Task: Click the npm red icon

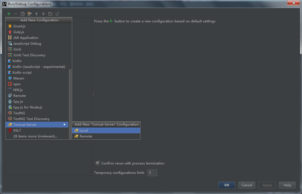Action: coord(10,84)
